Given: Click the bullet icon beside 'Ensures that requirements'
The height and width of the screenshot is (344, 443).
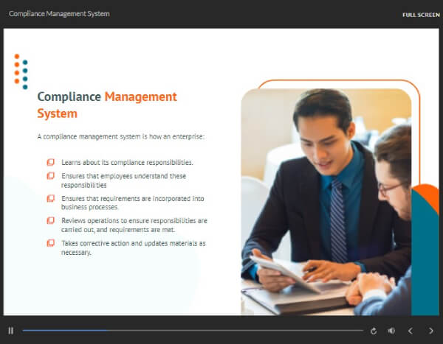Looking at the screenshot, I should (50, 198).
